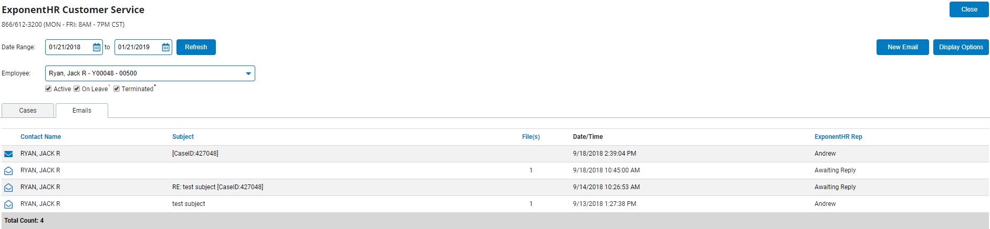The height and width of the screenshot is (229, 990).
Task: Open the end date calendar picker icon
Action: point(166,47)
